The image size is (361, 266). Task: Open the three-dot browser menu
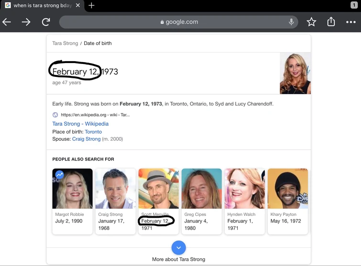351,22
